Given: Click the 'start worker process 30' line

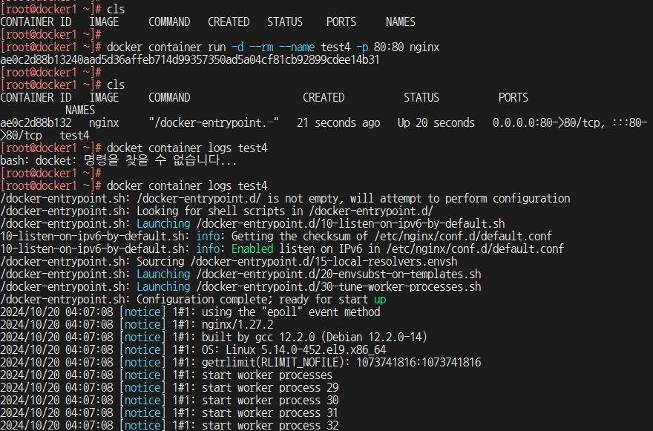Looking at the screenshot, I should (x=169, y=400).
